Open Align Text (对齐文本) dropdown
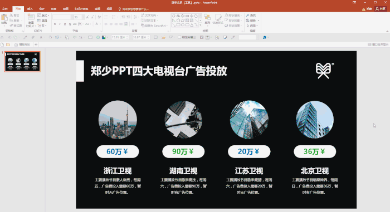Viewport: 390px width, 212px height. coord(149,21)
